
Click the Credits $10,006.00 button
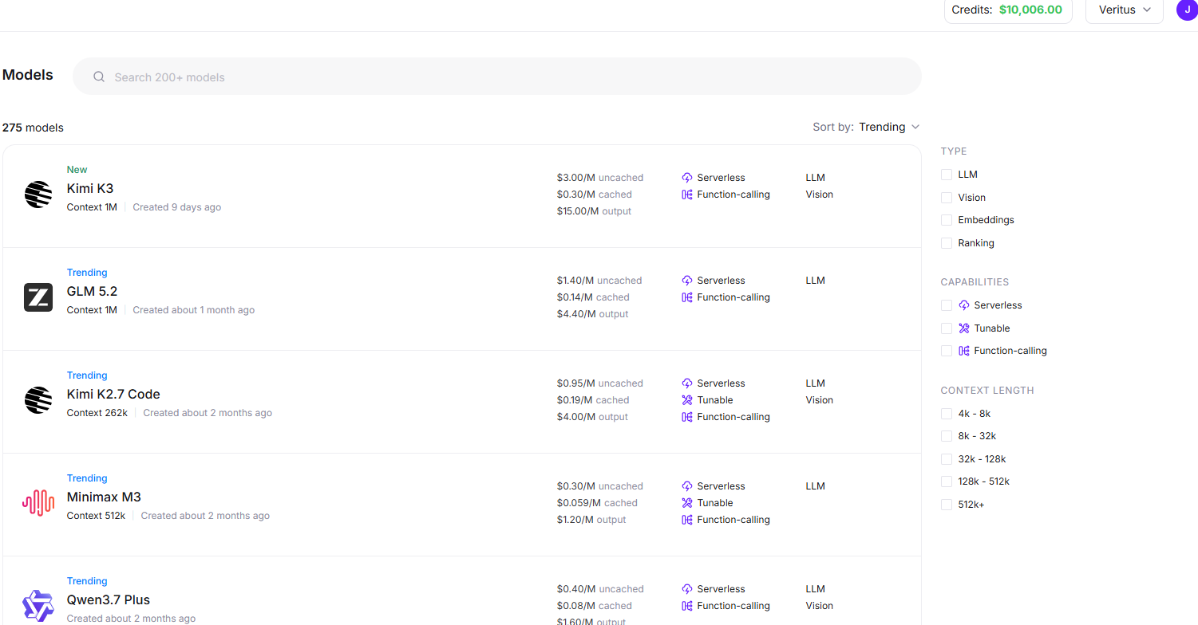[1008, 10]
